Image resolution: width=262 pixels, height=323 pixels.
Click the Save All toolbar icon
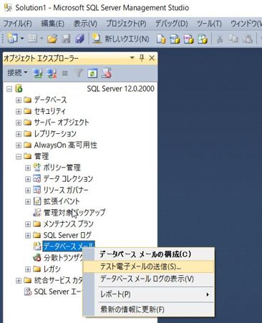click(x=79, y=39)
